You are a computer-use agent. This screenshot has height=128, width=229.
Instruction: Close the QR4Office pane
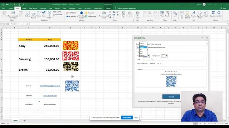207,38
